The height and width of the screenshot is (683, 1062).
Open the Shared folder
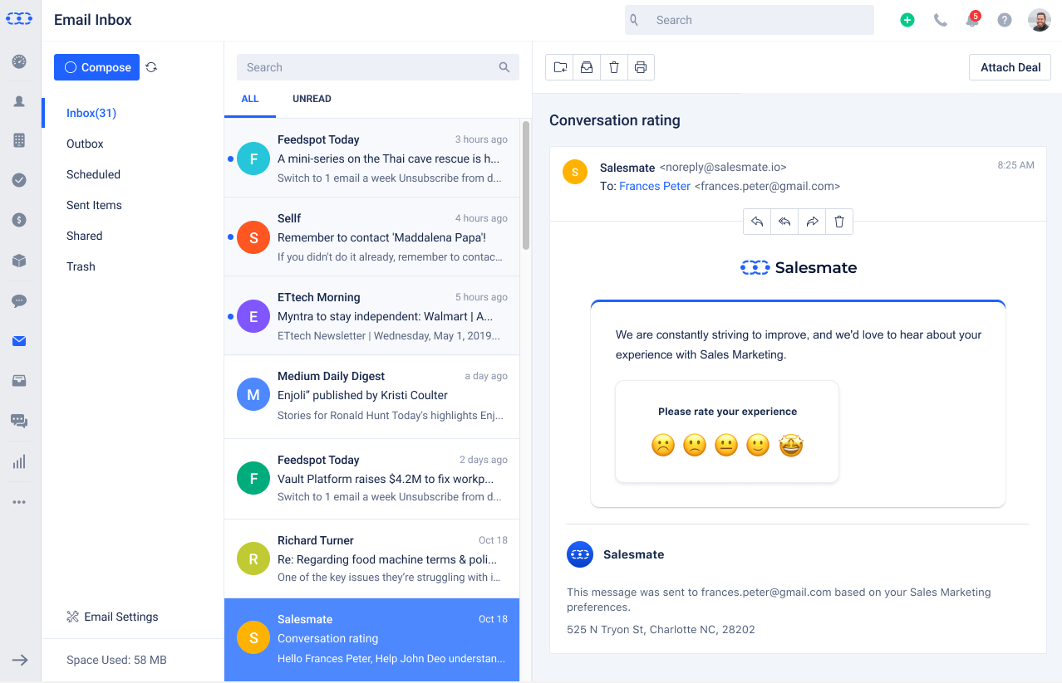(x=84, y=236)
